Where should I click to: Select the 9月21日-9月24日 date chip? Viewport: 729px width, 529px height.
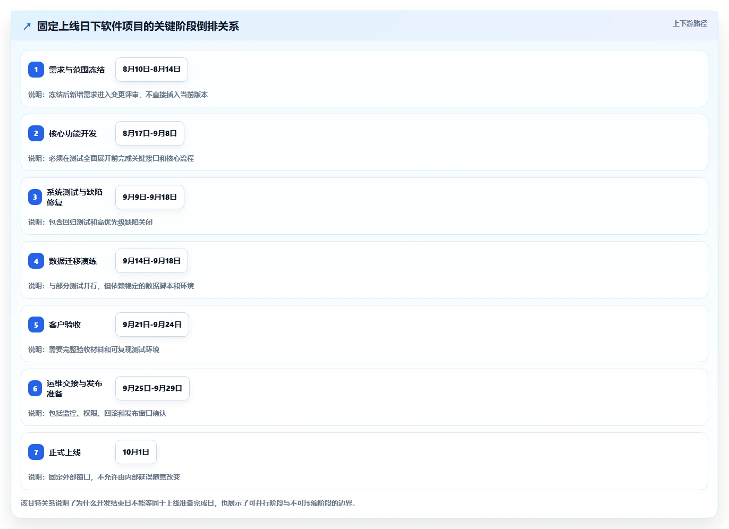coord(152,325)
